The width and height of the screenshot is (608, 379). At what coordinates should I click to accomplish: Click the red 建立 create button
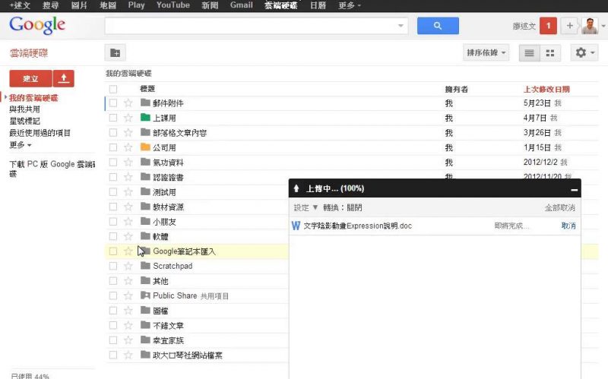coord(30,78)
